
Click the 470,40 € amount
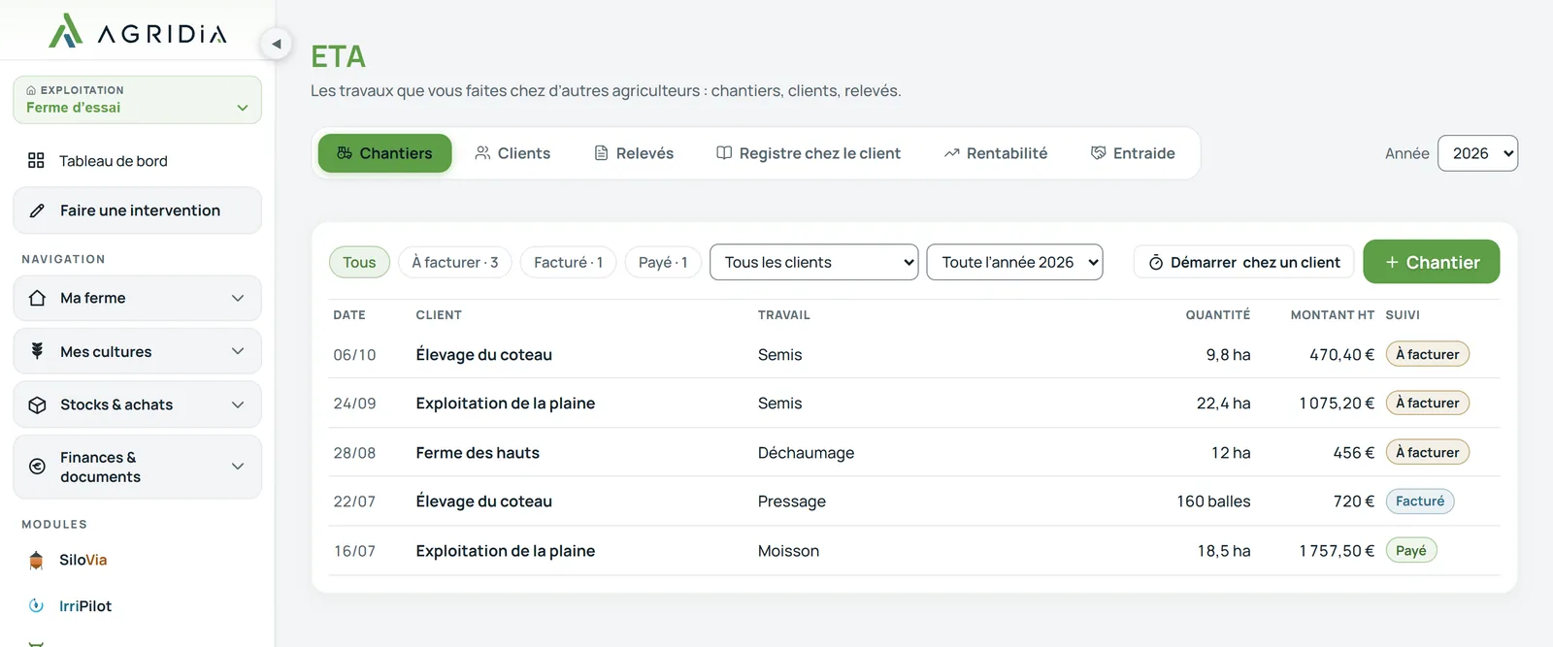click(1341, 354)
